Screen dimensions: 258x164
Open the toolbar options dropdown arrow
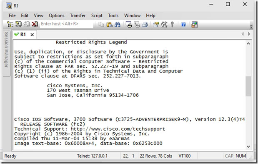[x=251, y=27]
